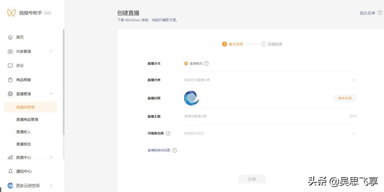Expand the 数据中心 menu chevron
Image resolution: width=384 pixels, height=192 pixels.
[51, 157]
